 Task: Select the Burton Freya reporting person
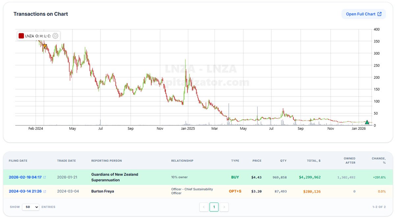pos(102,191)
